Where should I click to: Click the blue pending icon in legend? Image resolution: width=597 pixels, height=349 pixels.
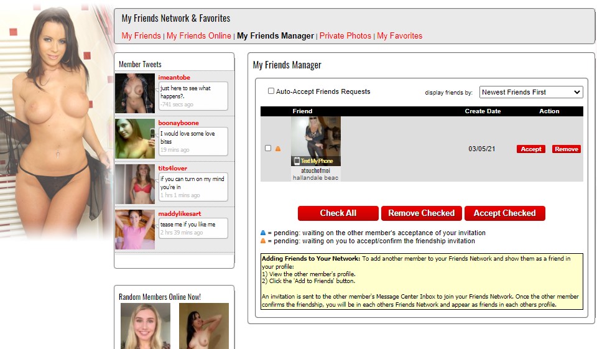click(x=263, y=233)
